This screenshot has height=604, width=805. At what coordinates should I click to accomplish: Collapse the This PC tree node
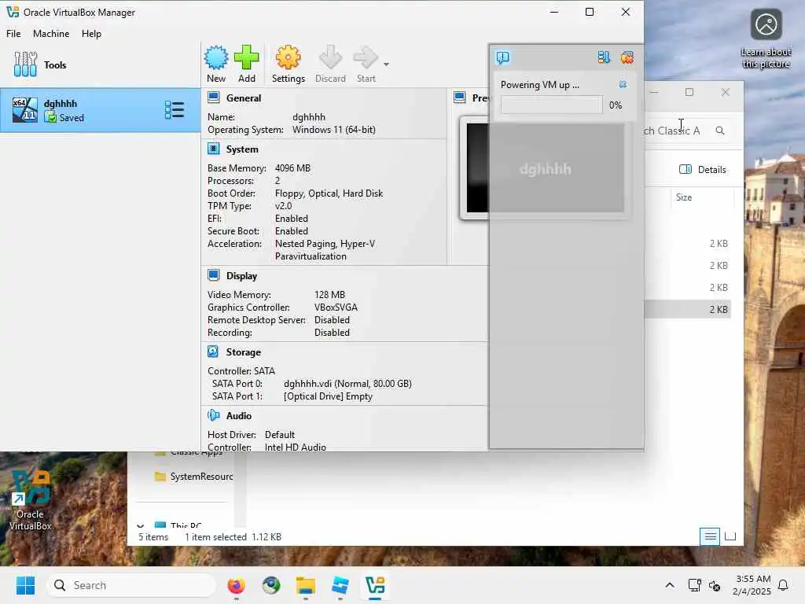140,525
